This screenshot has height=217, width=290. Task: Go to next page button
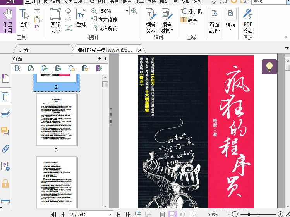118,214
